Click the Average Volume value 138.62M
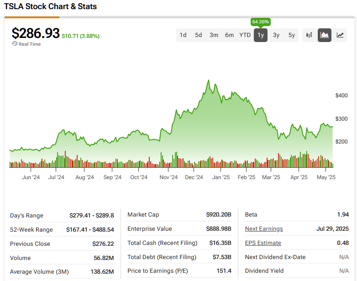This screenshot has width=357, height=281. point(102,271)
